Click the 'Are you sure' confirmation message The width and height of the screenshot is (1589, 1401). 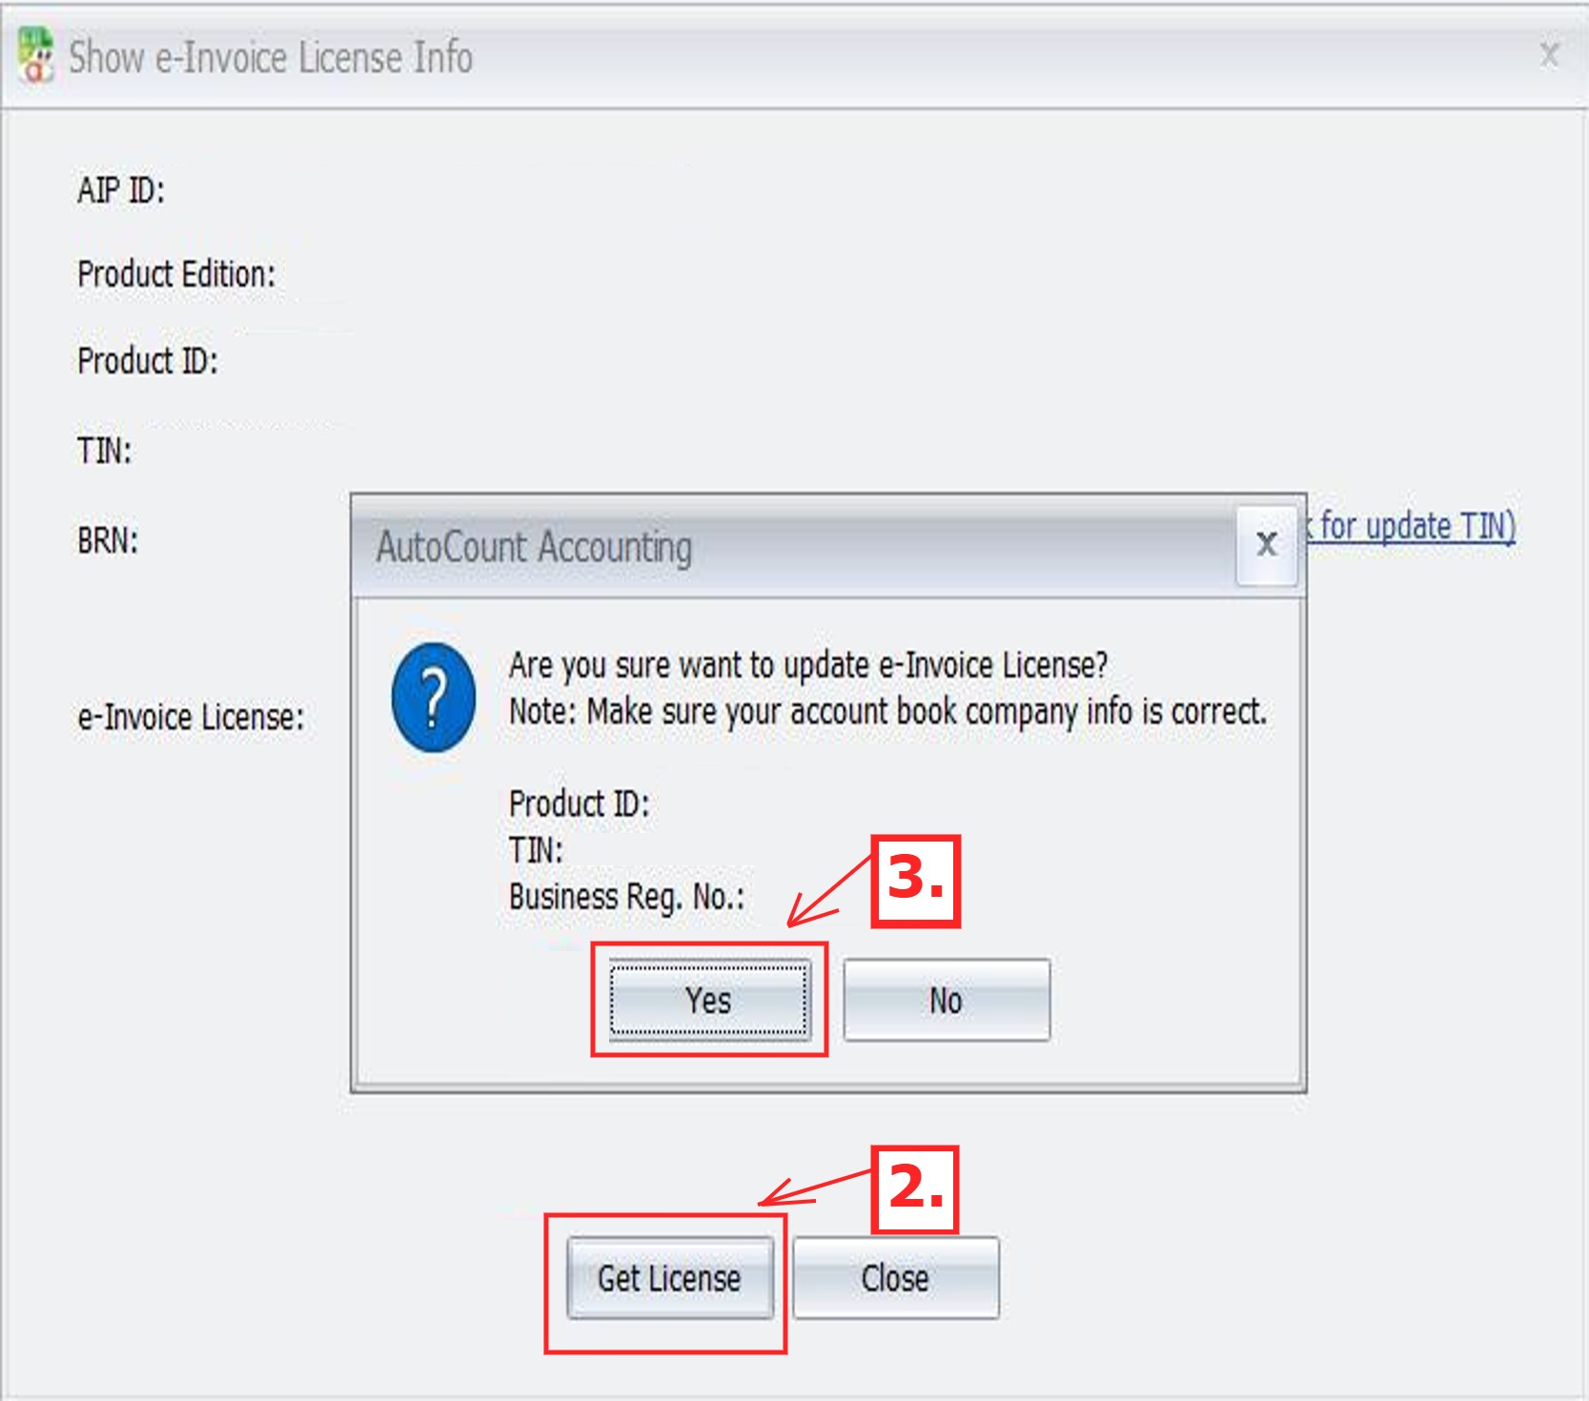808,665
